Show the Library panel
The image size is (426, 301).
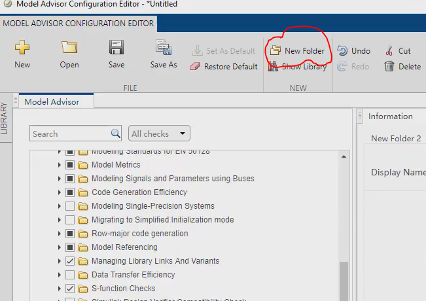297,67
